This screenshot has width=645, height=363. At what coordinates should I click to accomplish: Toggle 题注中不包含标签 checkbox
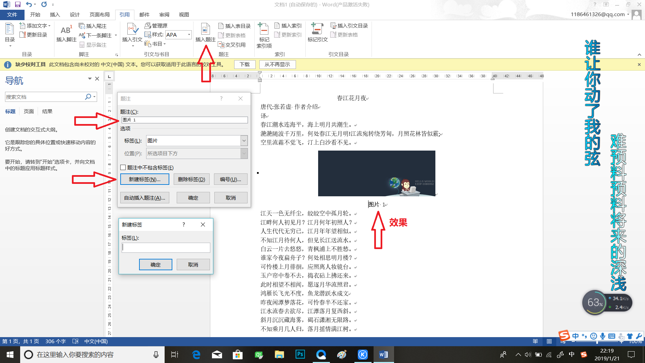[123, 167]
